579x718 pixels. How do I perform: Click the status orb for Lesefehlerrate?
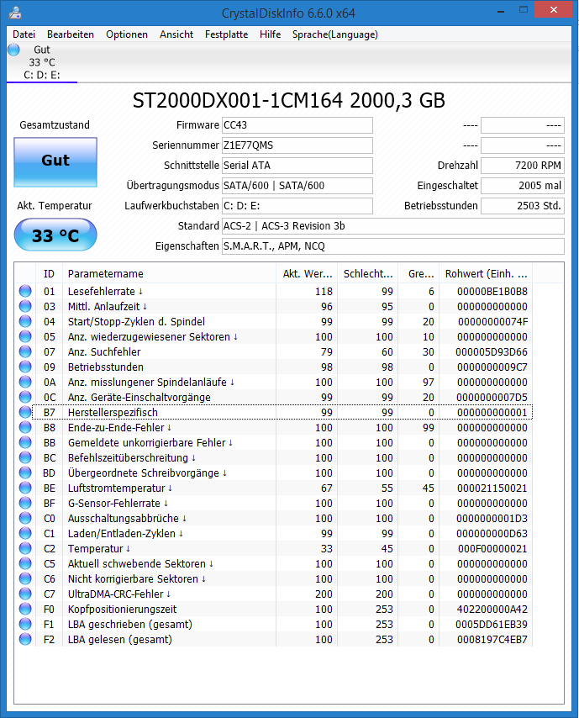click(25, 291)
